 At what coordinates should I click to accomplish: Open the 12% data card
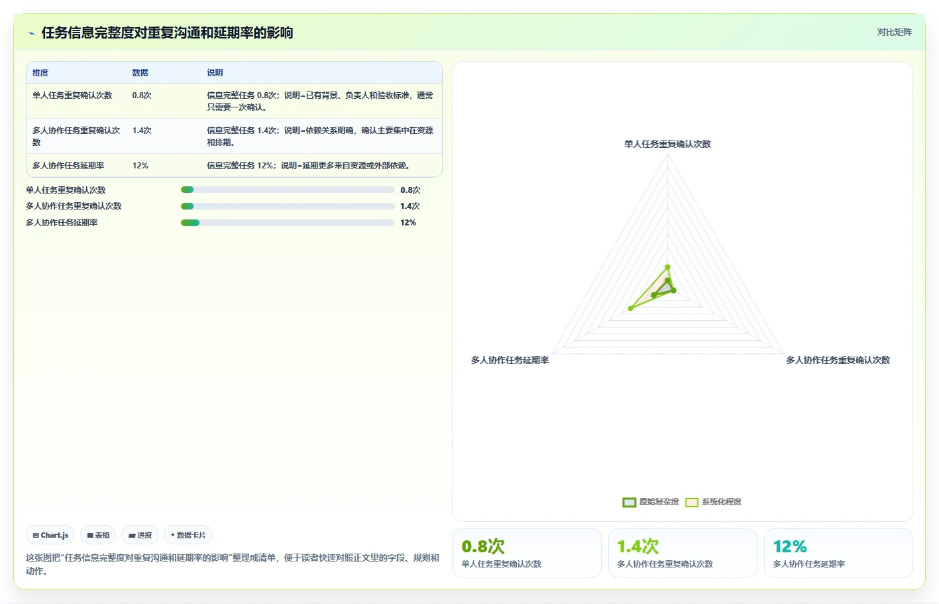point(838,553)
